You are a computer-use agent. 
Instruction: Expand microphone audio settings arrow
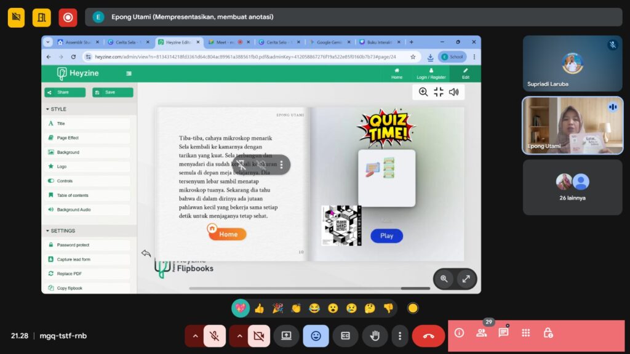[196, 336]
